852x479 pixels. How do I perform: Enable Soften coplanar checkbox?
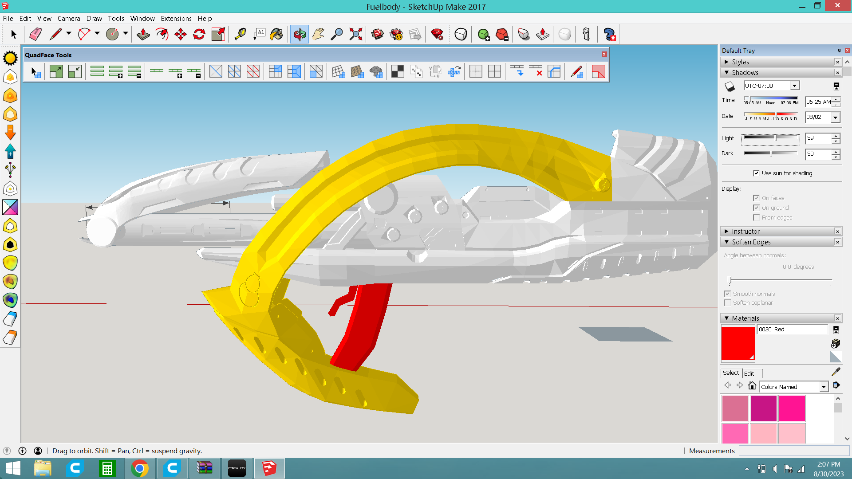pyautogui.click(x=727, y=303)
